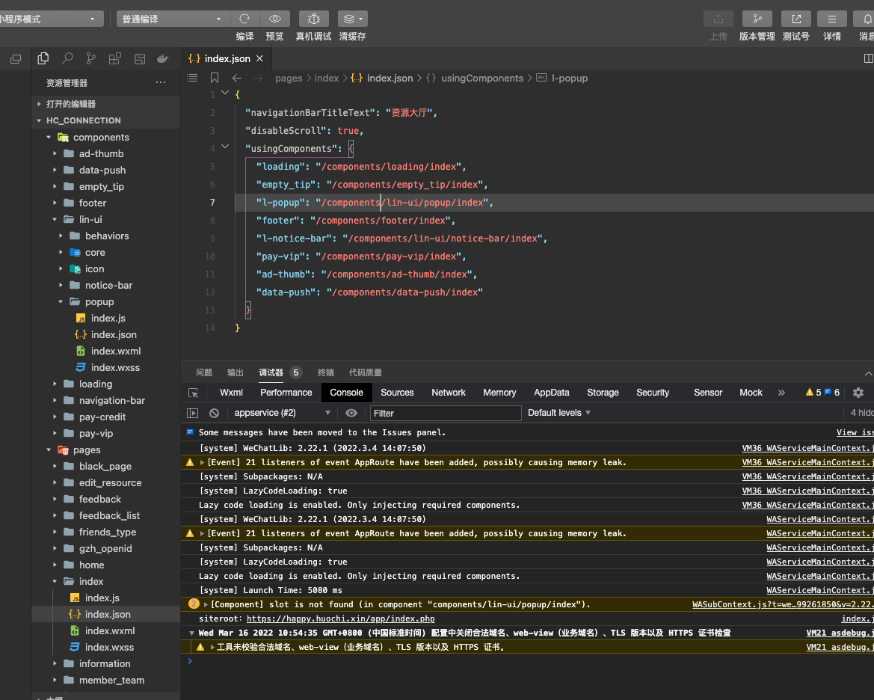The image size is (874, 700).
Task: Show more DevTools tabs chevron
Action: tap(781, 393)
